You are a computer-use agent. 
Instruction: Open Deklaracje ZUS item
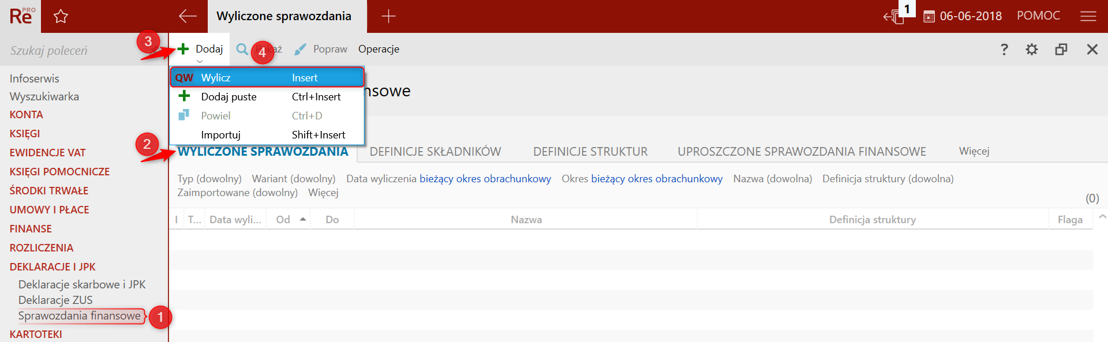55,300
